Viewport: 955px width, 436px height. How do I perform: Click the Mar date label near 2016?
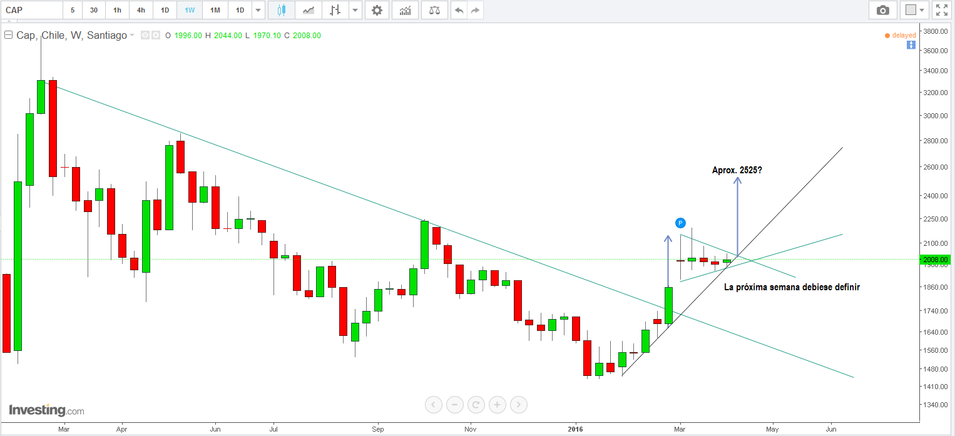(680, 429)
